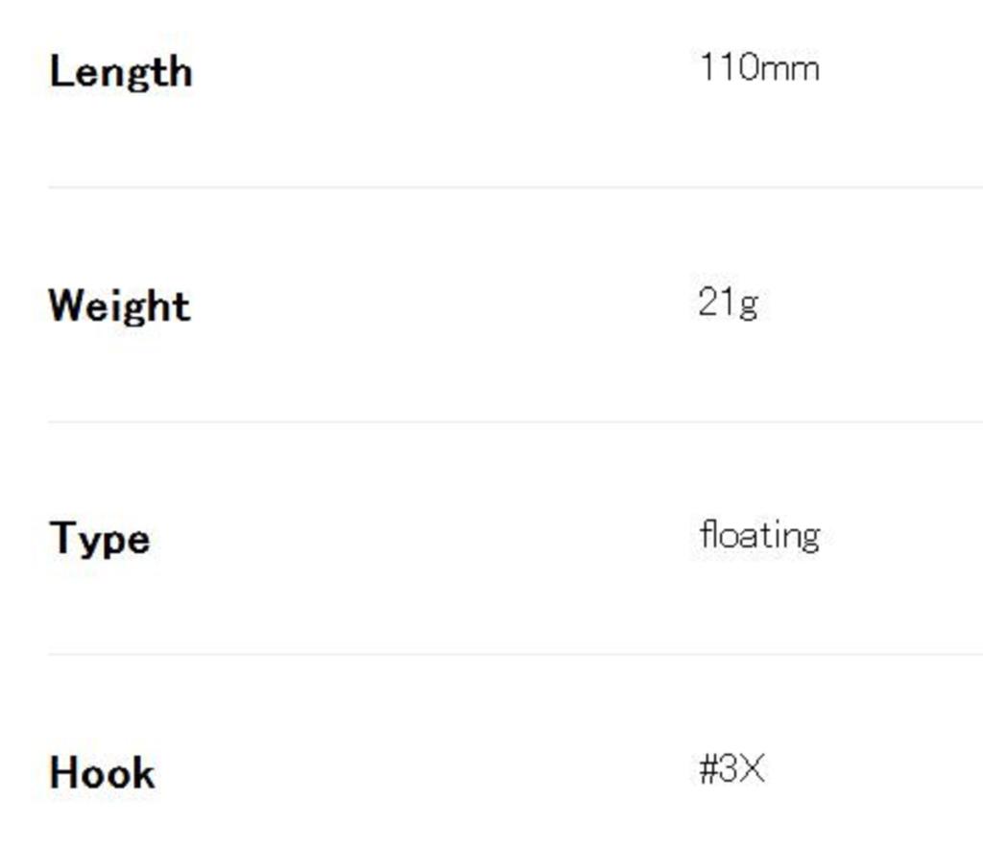
Task: Click the #3X hook value
Action: (731, 769)
